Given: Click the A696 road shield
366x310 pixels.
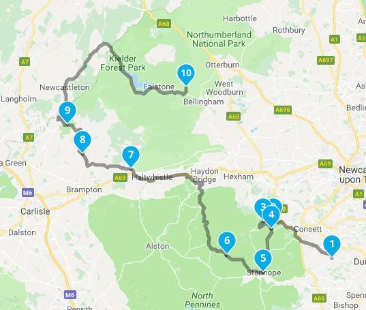Looking at the screenshot, I should (x=283, y=110).
